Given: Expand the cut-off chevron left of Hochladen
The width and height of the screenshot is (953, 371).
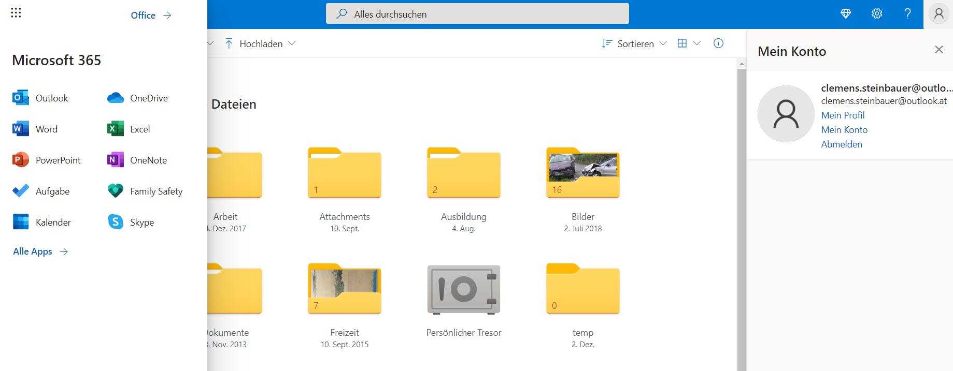Looking at the screenshot, I should pos(210,43).
